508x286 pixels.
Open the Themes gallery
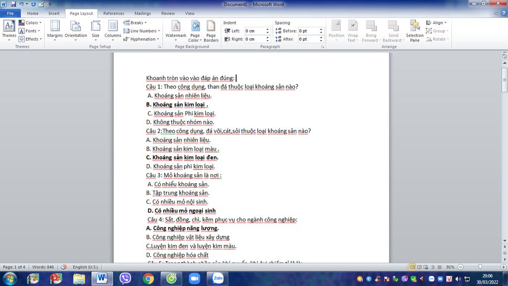(x=9, y=30)
